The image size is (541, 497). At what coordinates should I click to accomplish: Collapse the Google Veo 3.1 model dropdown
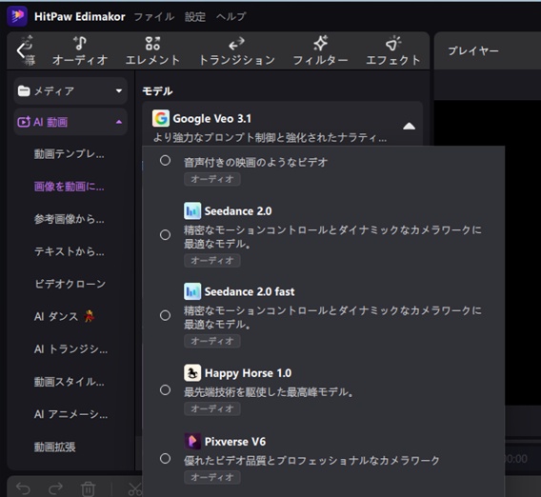[409, 127]
